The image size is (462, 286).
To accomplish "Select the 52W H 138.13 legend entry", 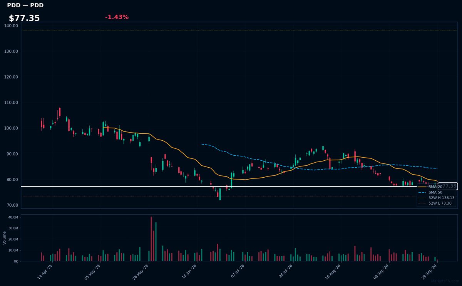I will (437, 197).
